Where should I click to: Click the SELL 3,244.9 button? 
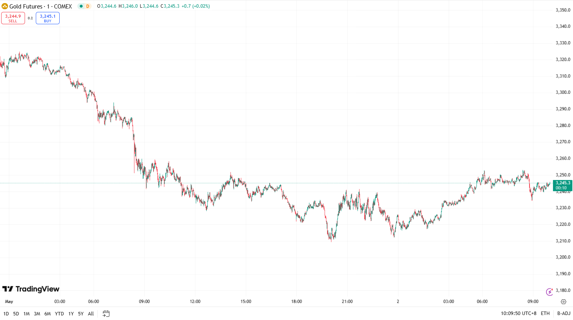tap(13, 18)
